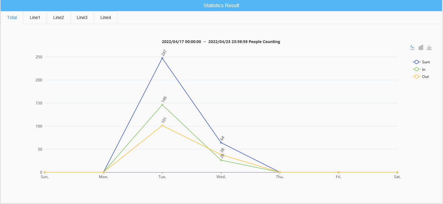
Task: Click the Sum data point at 247
Action: [162, 58]
